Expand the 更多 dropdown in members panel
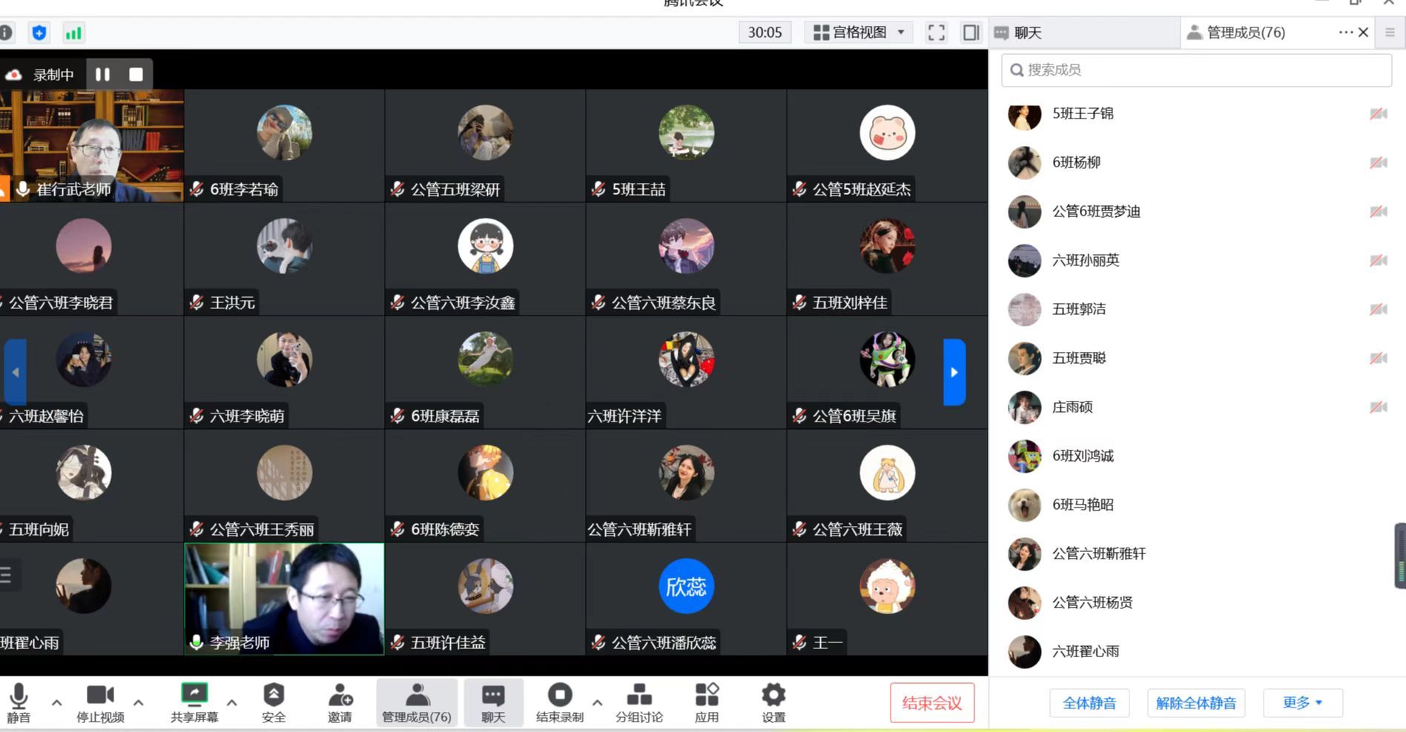Image resolution: width=1406 pixels, height=732 pixels. 1302,702
